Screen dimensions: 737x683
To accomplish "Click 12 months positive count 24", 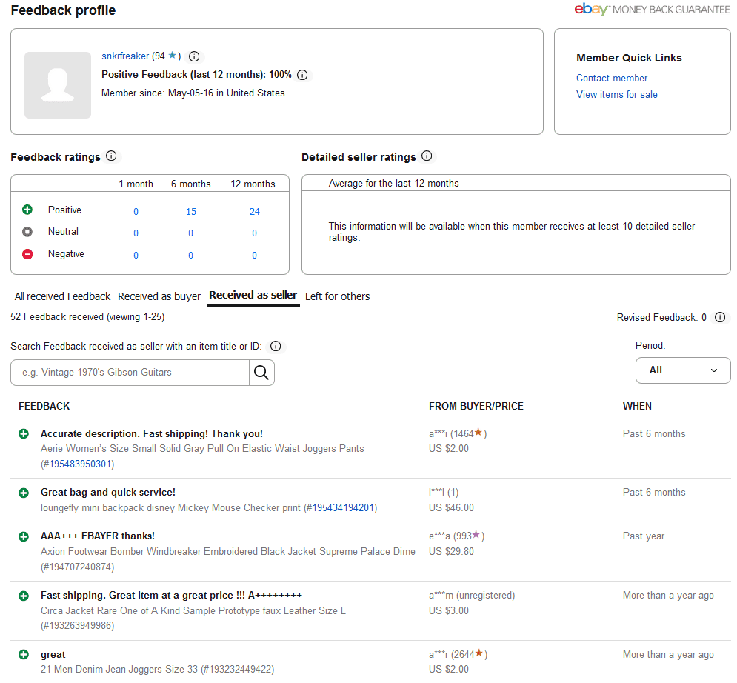I will click(x=254, y=212).
